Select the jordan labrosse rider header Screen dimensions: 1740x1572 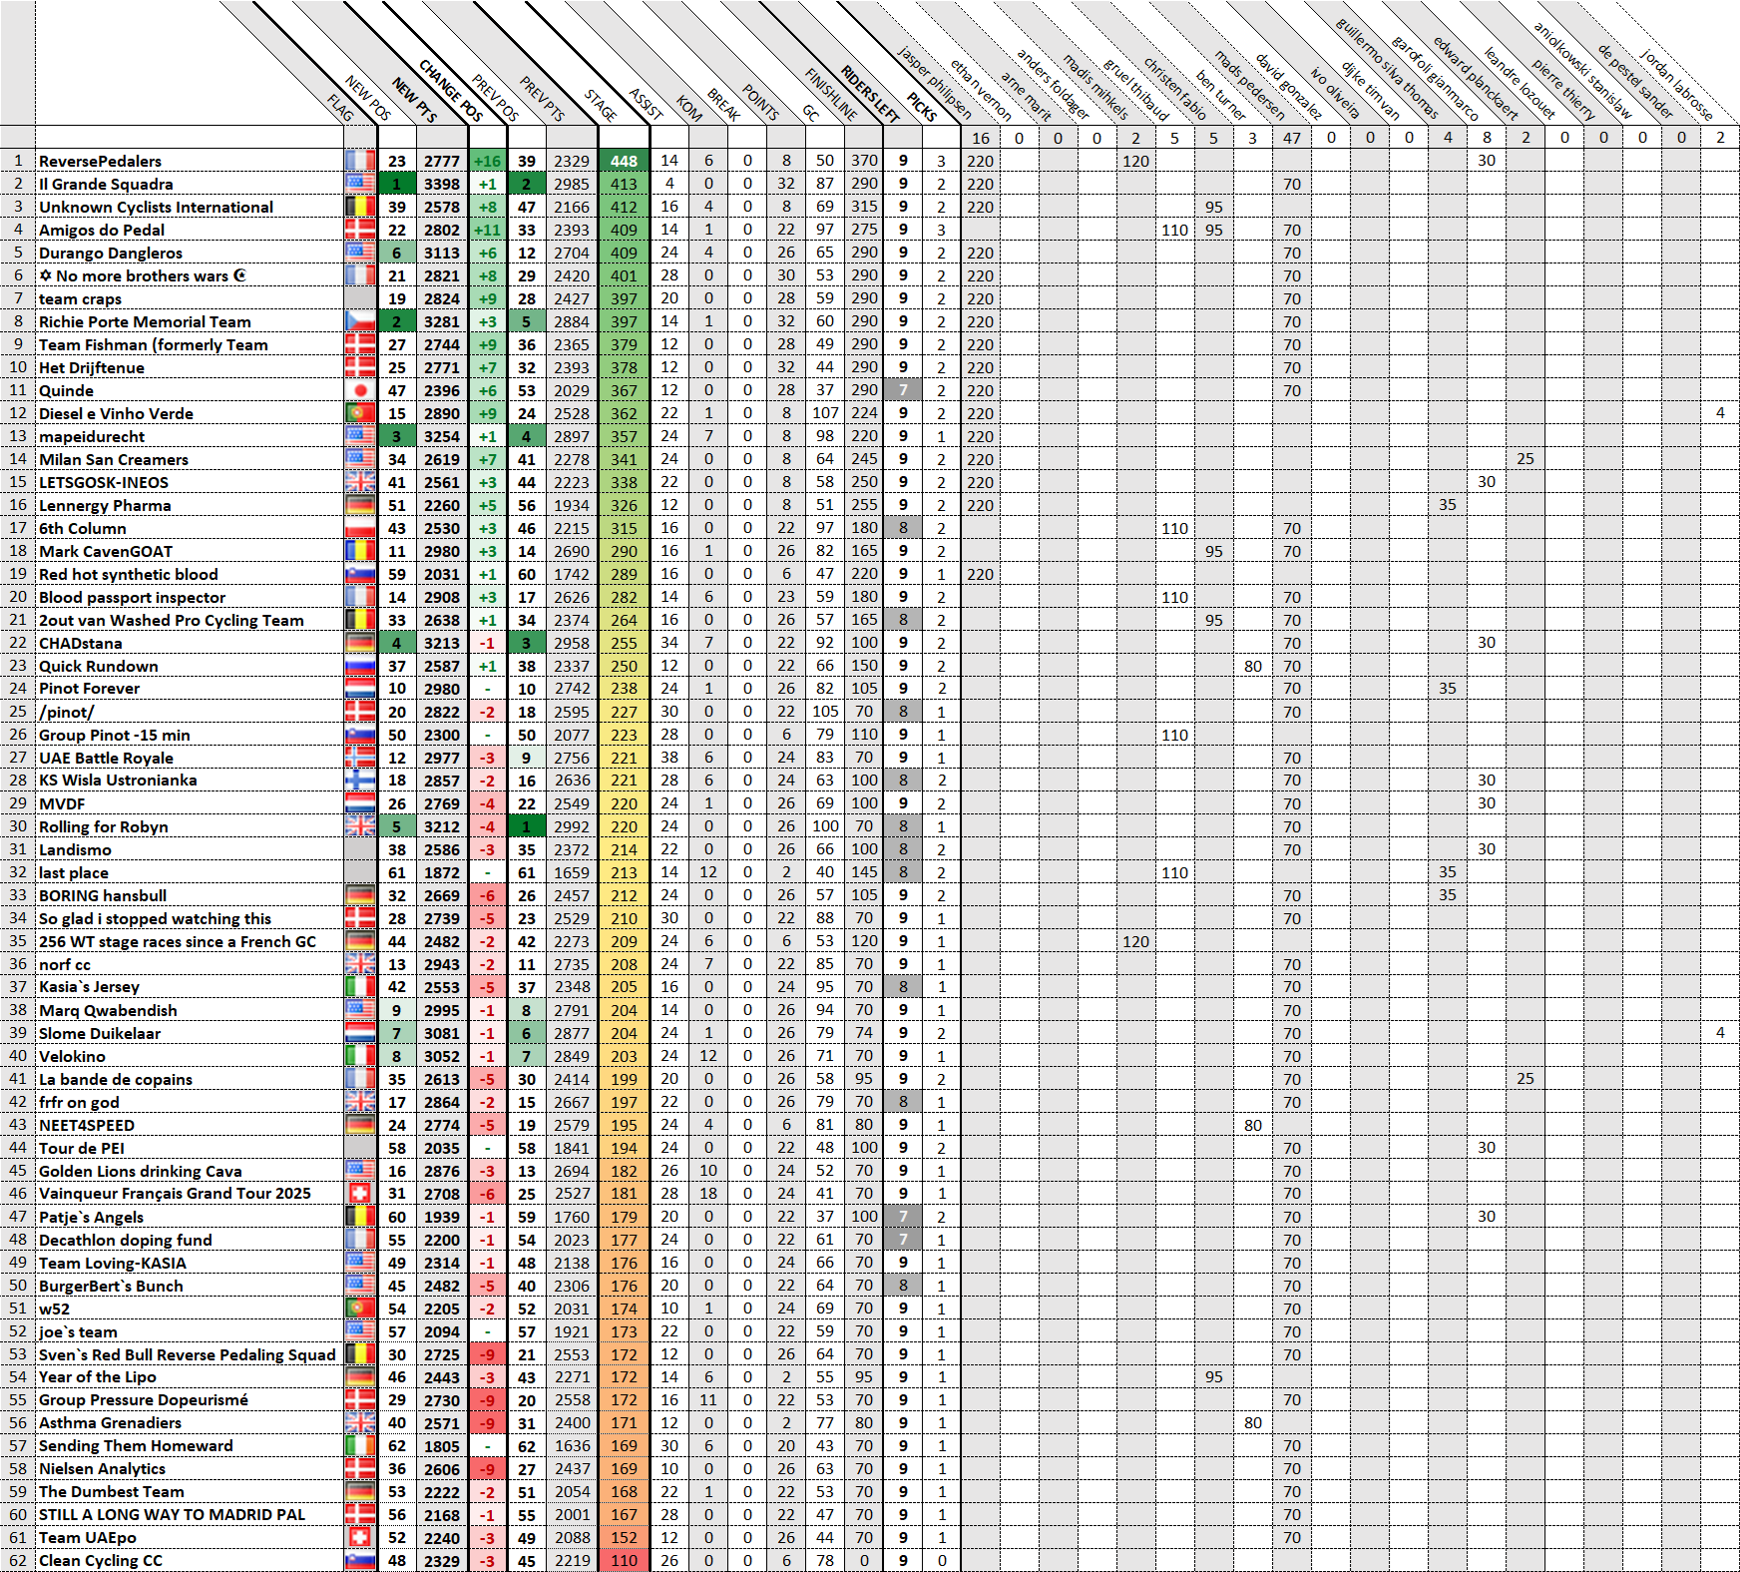(1676, 84)
